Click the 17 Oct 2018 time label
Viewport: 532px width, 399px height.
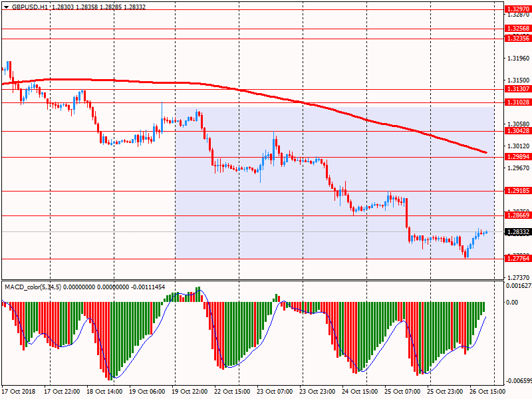click(x=19, y=392)
